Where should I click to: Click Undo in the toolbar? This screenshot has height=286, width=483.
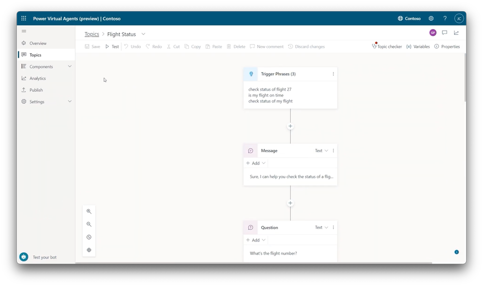[x=132, y=46]
